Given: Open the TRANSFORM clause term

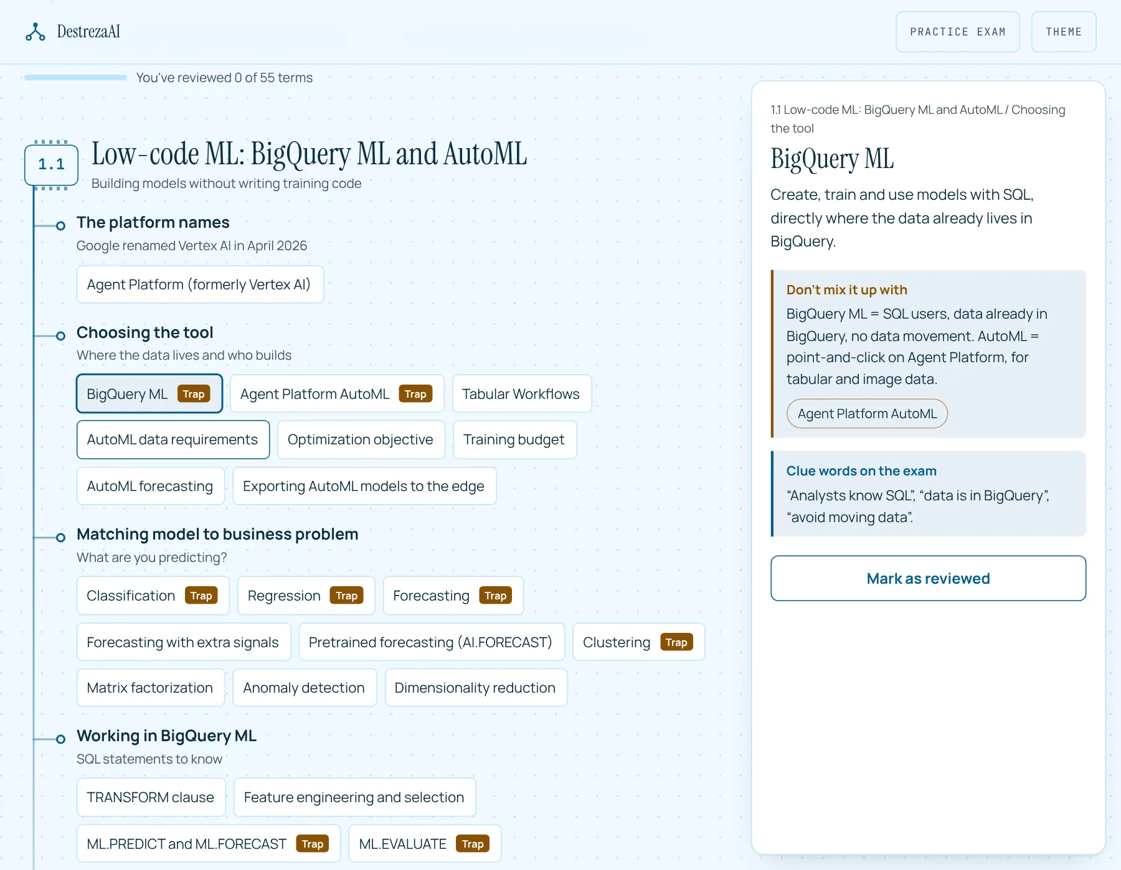Looking at the screenshot, I should coord(151,797).
